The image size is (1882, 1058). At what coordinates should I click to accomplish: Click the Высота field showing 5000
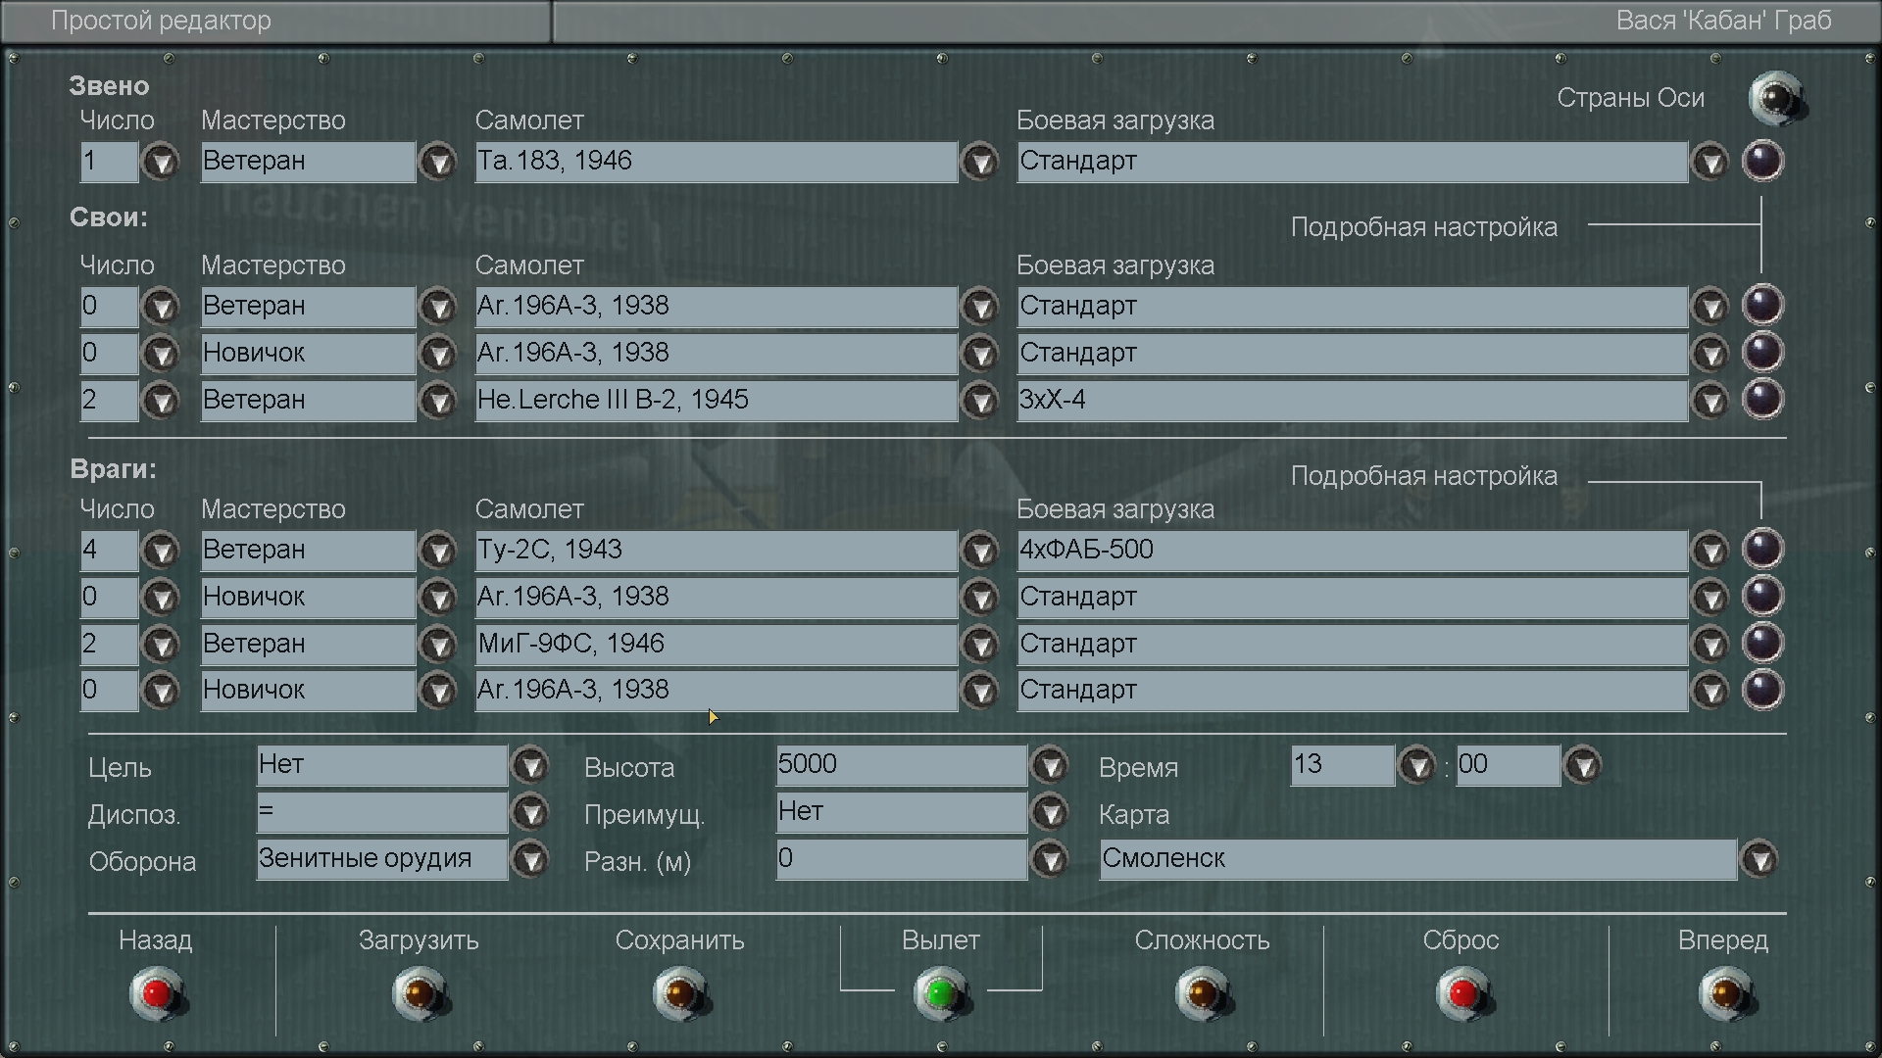900,765
